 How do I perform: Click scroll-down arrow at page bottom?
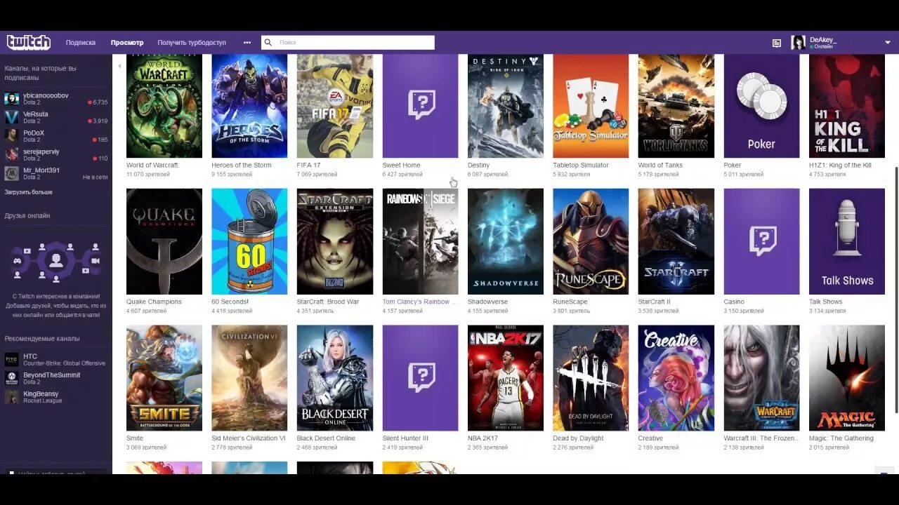883,471
